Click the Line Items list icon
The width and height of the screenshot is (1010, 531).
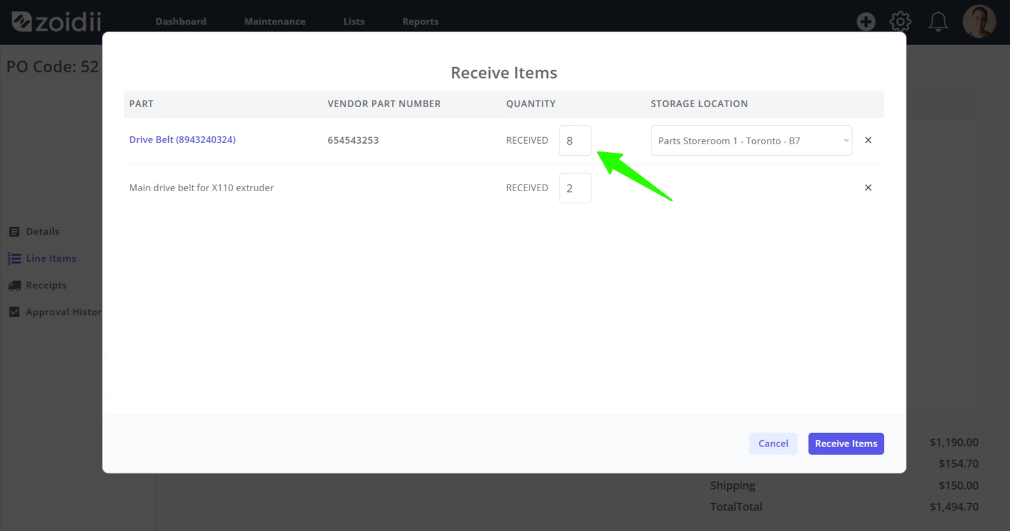tap(14, 259)
